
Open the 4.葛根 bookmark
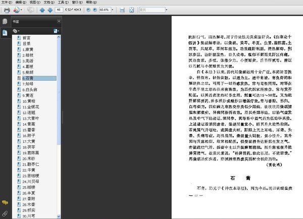(28, 67)
